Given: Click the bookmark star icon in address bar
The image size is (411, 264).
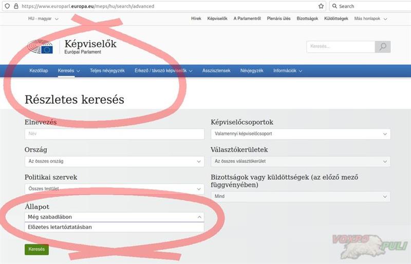Looking at the screenshot, I should coord(321,6).
